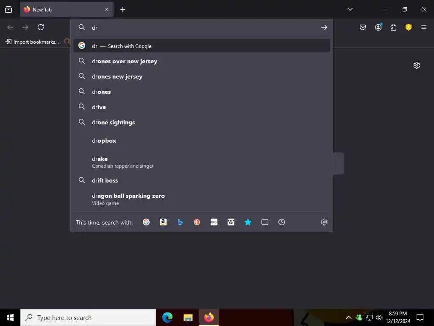Select the 'drones' suggestion

(202, 92)
